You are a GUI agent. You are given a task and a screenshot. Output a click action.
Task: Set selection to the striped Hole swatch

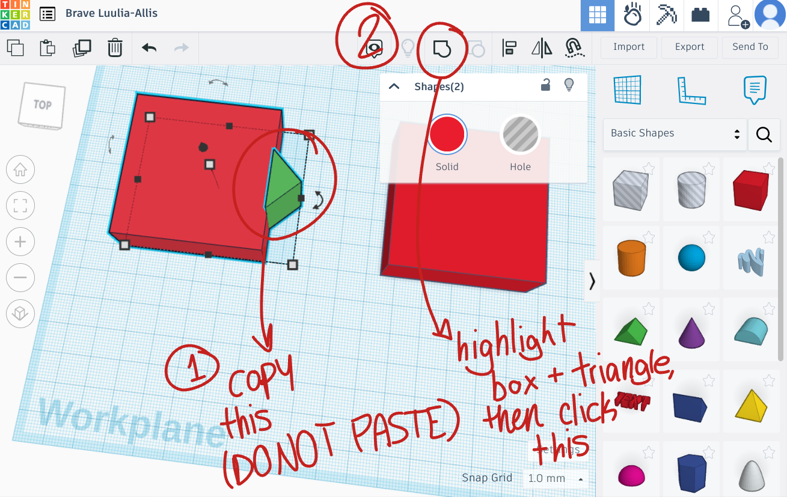[520, 134]
